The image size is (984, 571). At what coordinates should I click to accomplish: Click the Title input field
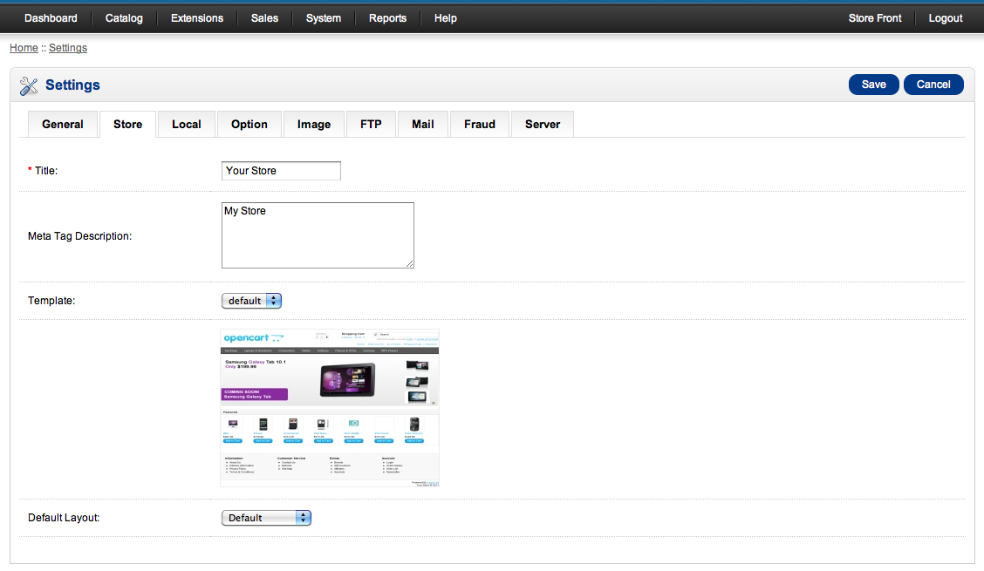pos(280,170)
